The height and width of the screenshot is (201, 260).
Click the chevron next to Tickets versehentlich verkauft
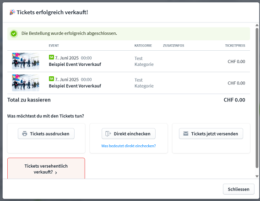(56, 173)
